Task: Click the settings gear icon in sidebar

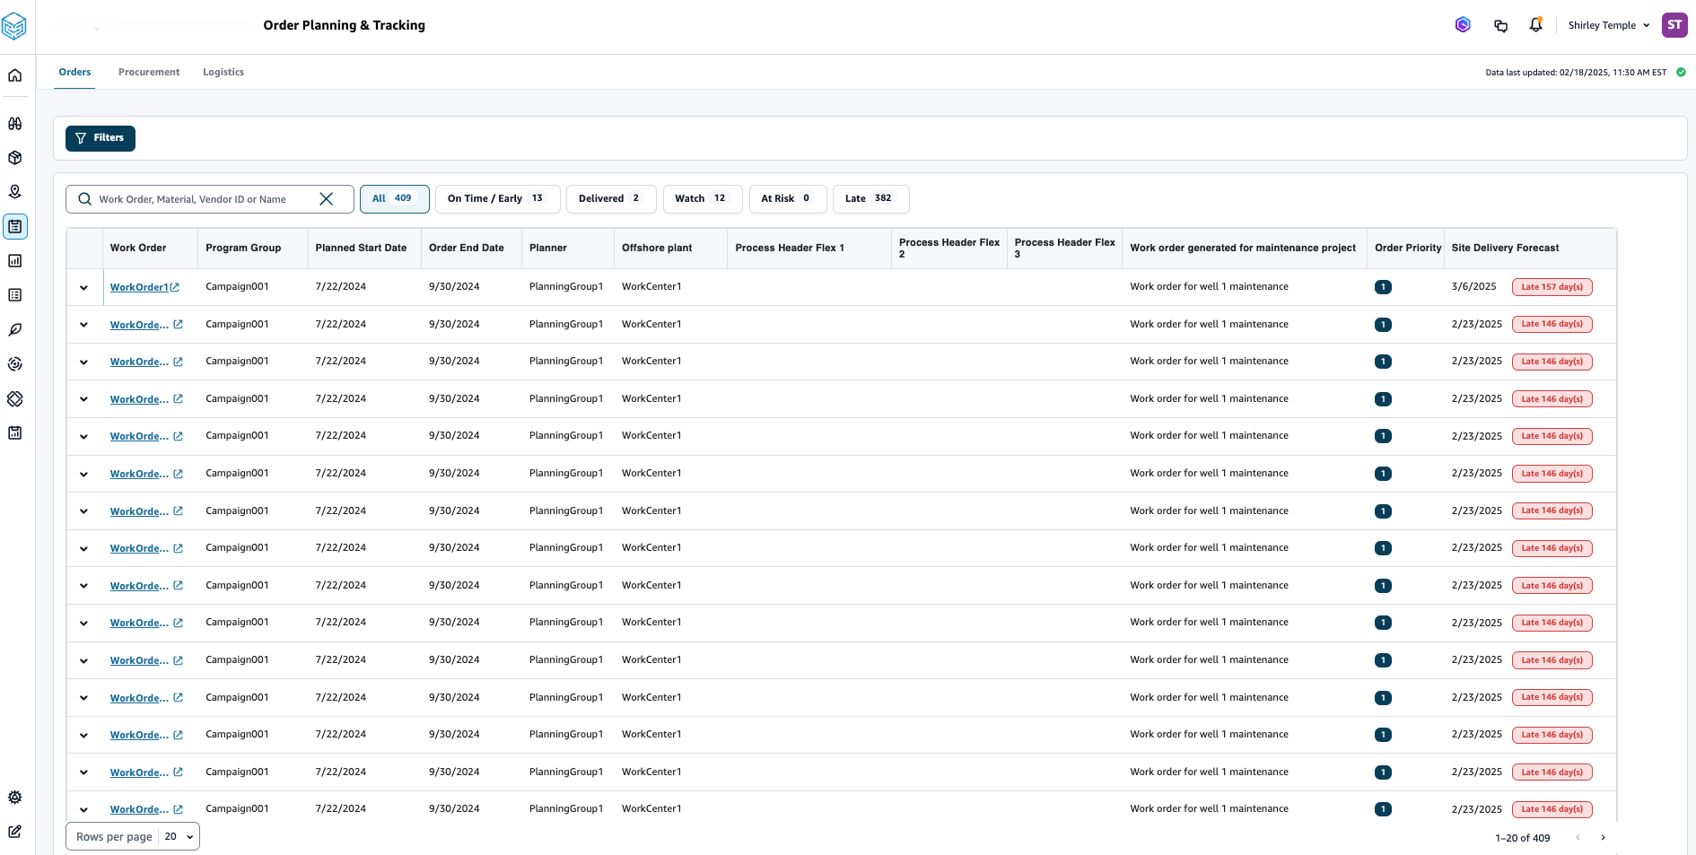Action: pos(15,798)
